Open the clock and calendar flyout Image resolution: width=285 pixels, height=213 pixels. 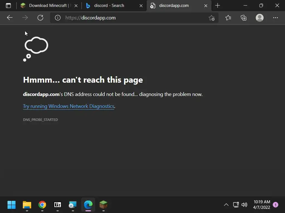262,205
